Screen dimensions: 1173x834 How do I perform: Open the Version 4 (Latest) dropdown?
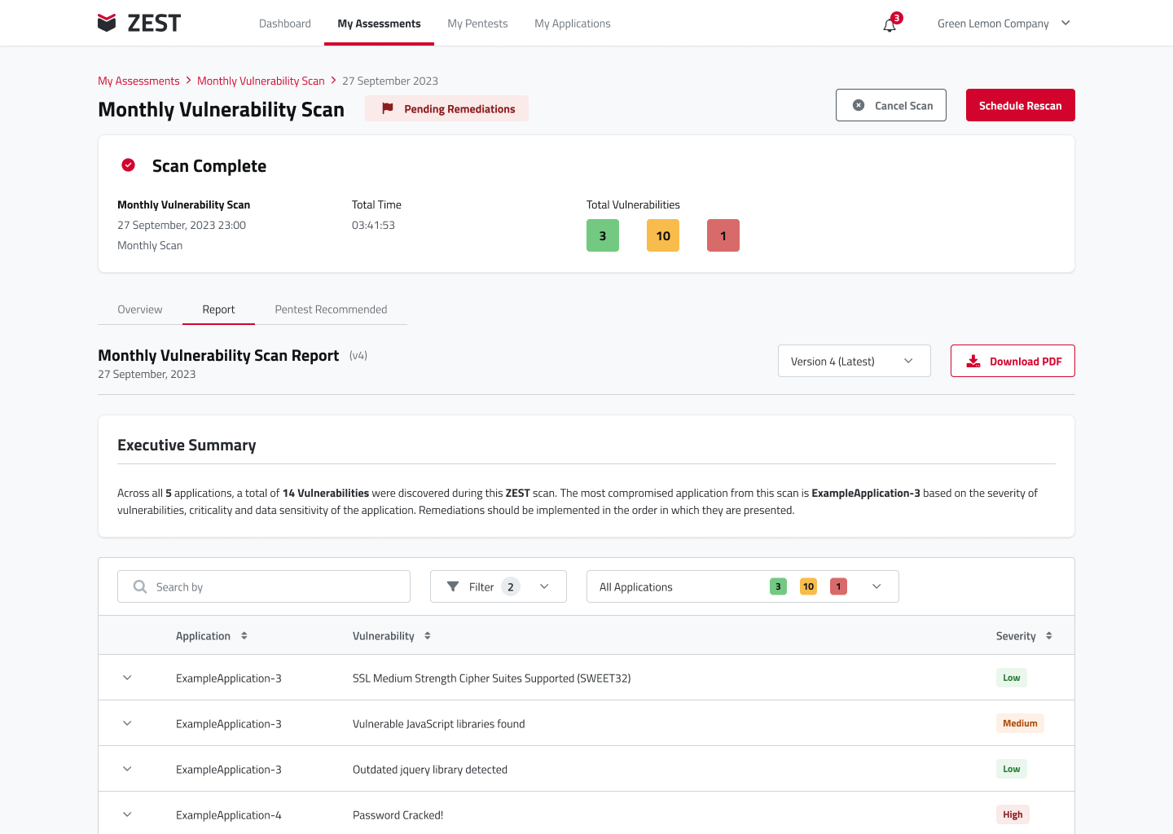[854, 361]
